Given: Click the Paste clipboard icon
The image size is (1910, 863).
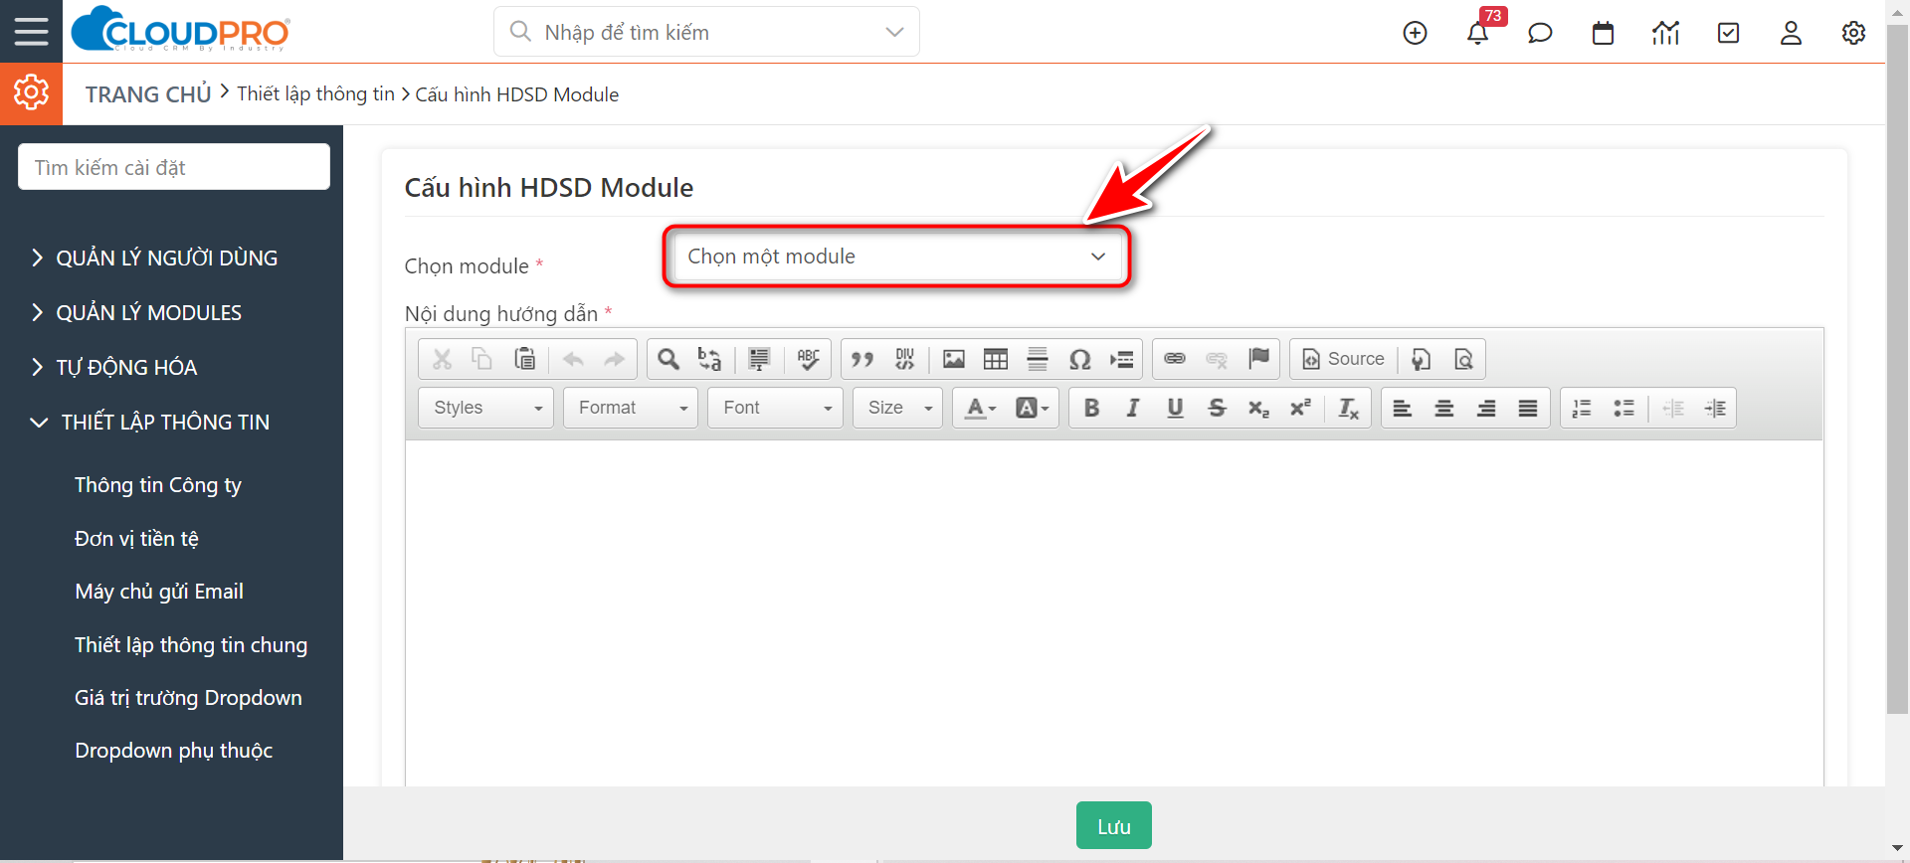Looking at the screenshot, I should (524, 359).
